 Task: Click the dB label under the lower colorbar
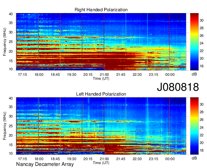point(194,158)
